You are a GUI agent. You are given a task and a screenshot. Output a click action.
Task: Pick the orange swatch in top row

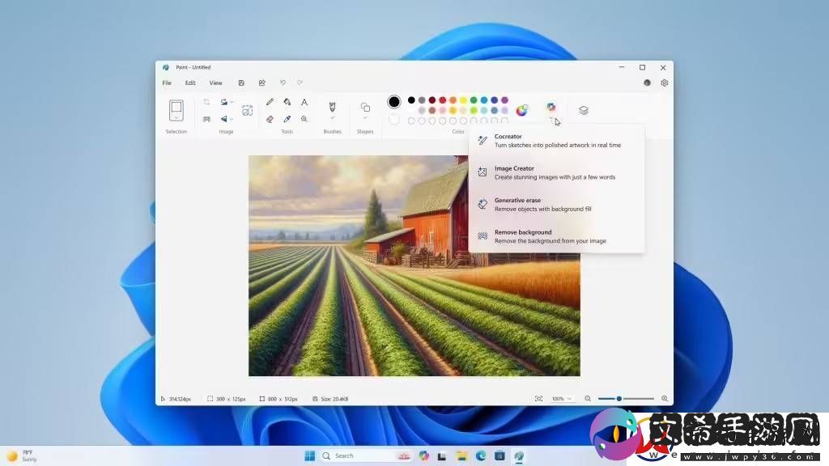click(453, 100)
